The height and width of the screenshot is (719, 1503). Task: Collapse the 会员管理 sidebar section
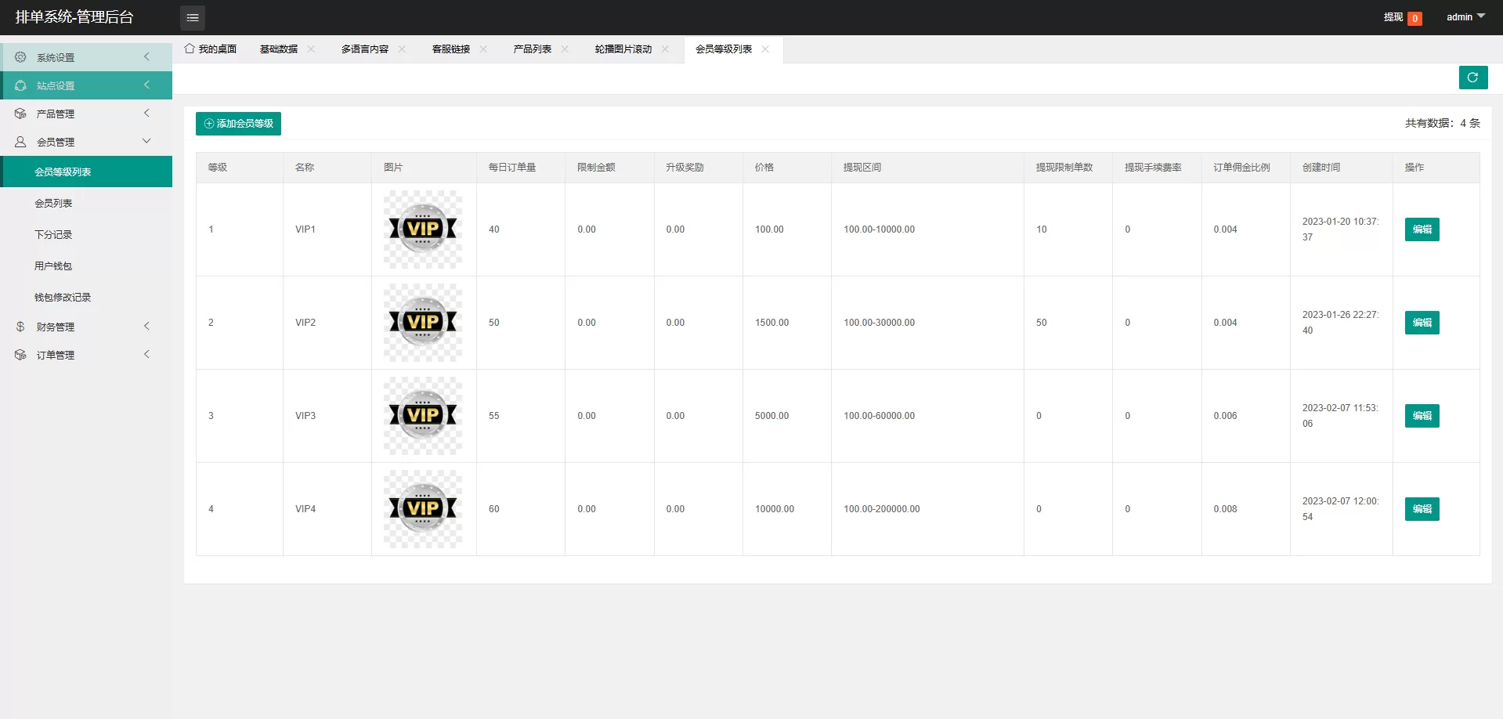[x=86, y=142]
